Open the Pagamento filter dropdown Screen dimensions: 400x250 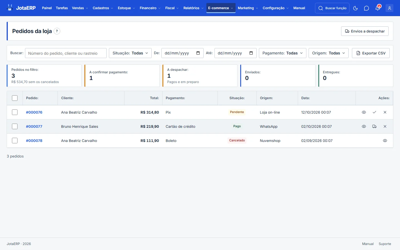(x=282, y=53)
